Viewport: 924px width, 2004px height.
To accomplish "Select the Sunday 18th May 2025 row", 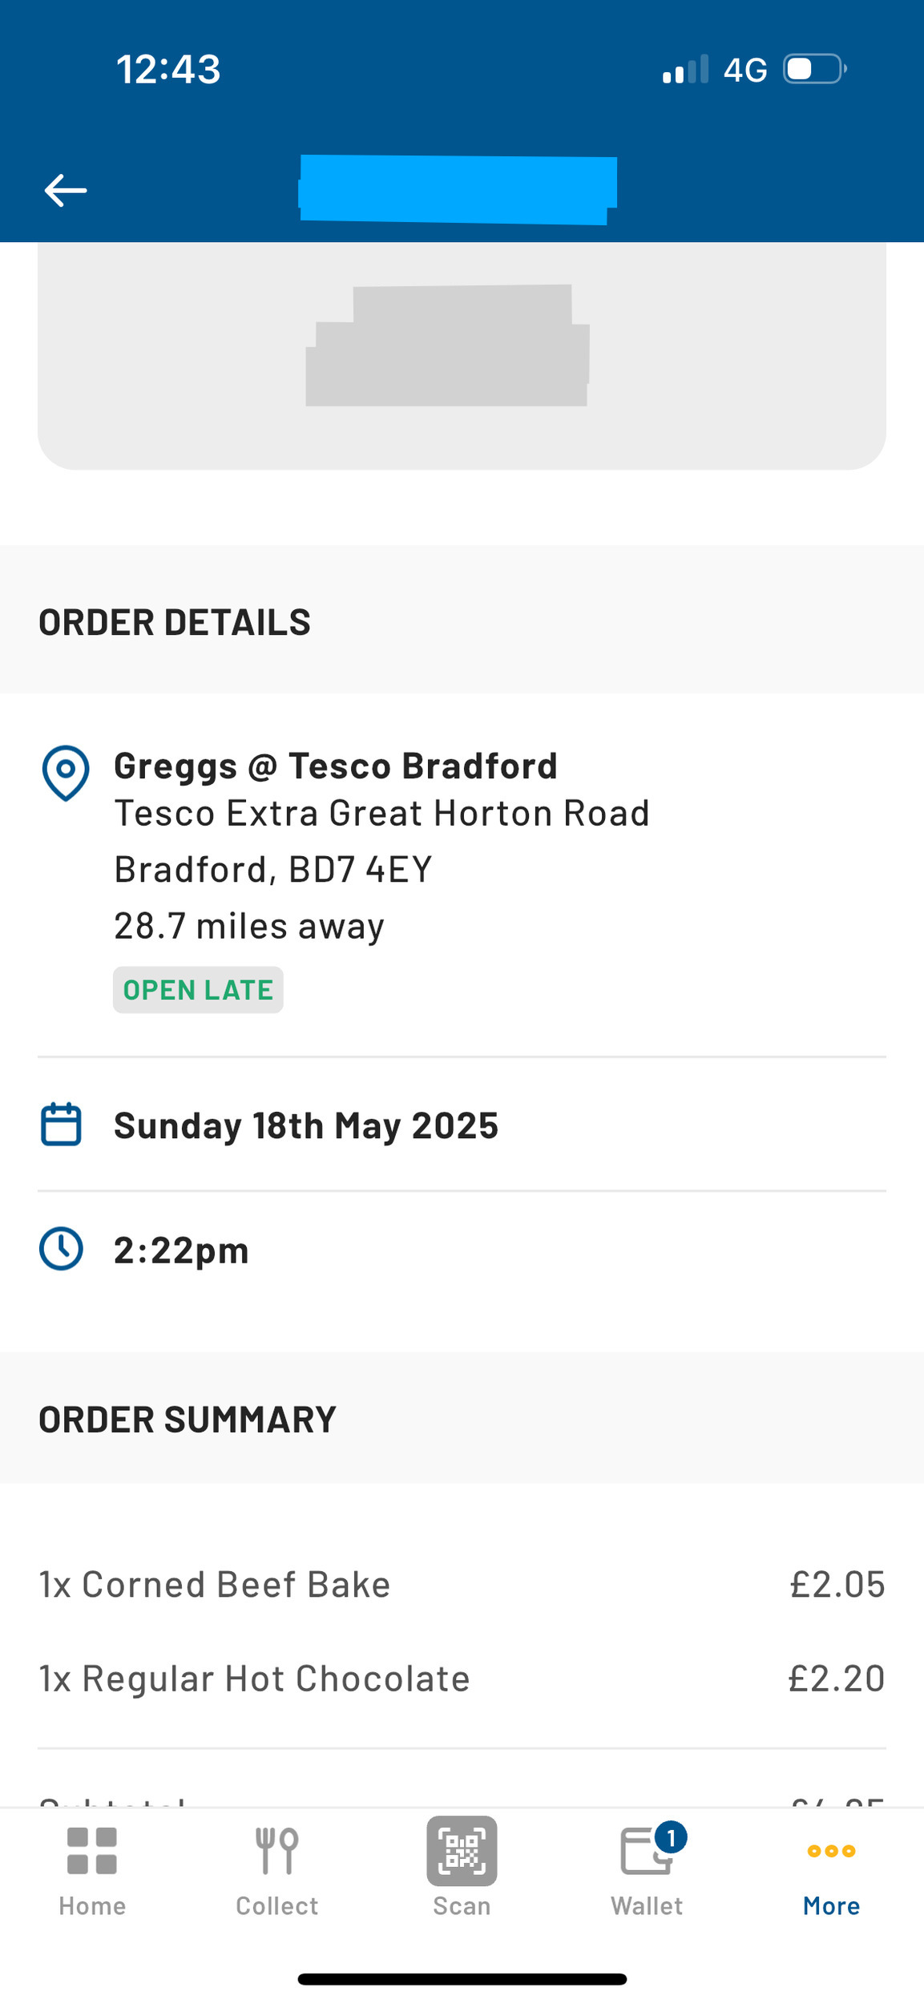I will point(462,1125).
